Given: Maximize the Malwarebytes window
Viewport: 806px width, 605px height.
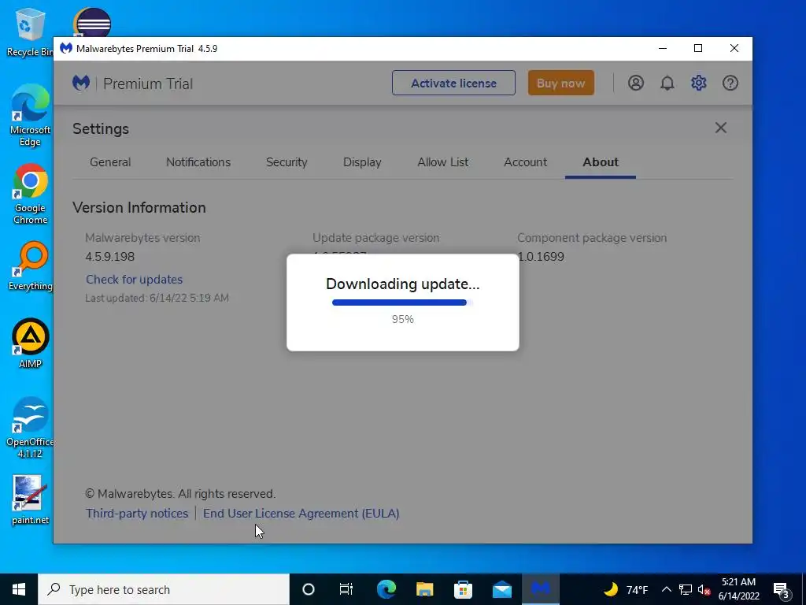Looking at the screenshot, I should (698, 48).
